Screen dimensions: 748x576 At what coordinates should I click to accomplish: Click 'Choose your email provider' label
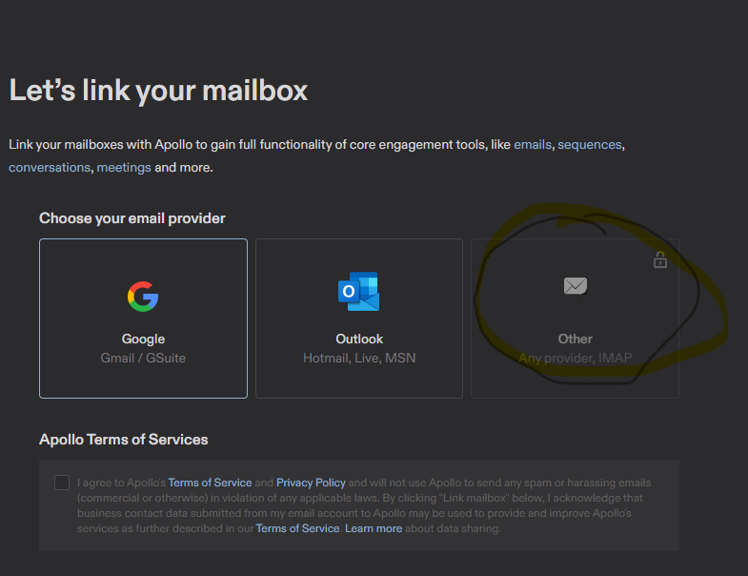(x=132, y=218)
